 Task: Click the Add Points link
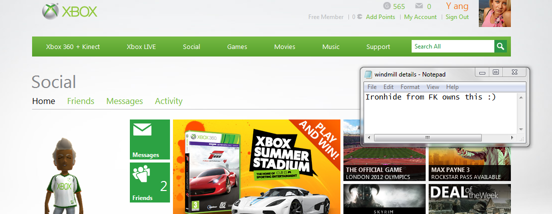click(x=381, y=17)
